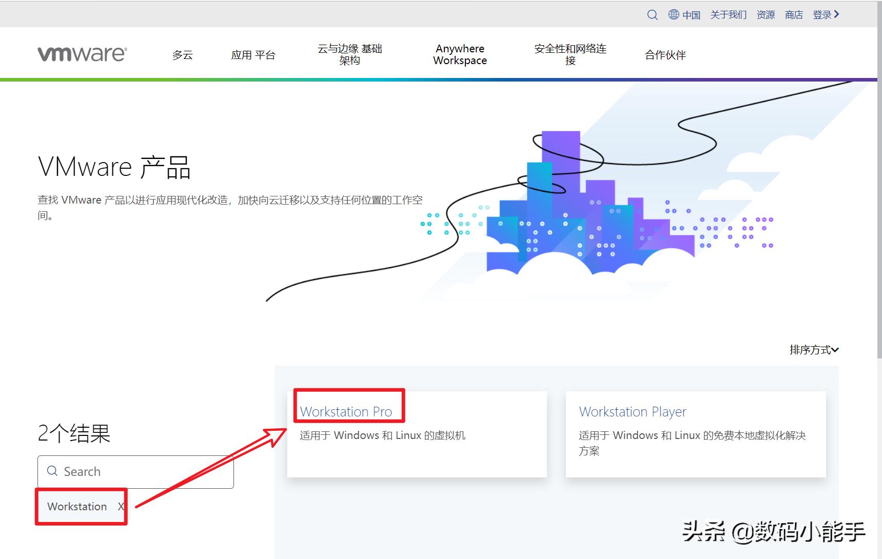Click the search magnifier icon
The height and width of the screenshot is (559, 882).
pyautogui.click(x=652, y=14)
